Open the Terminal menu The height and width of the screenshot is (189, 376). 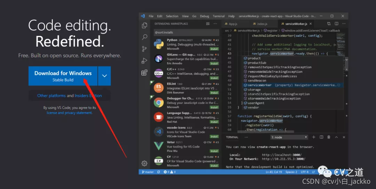219,16
